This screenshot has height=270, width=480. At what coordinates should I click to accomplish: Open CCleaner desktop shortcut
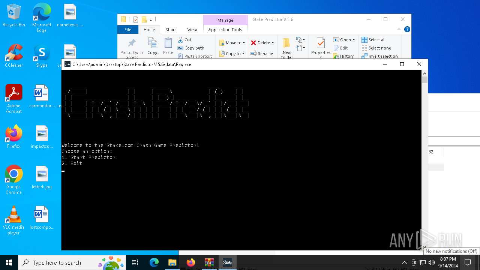point(14,56)
